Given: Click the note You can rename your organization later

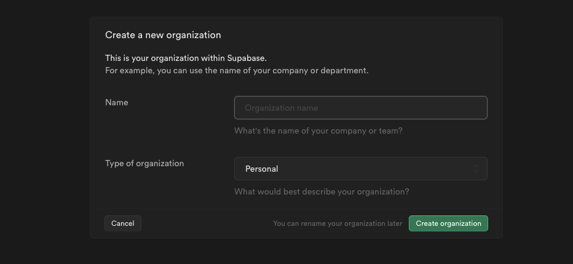Looking at the screenshot, I should coord(338,223).
